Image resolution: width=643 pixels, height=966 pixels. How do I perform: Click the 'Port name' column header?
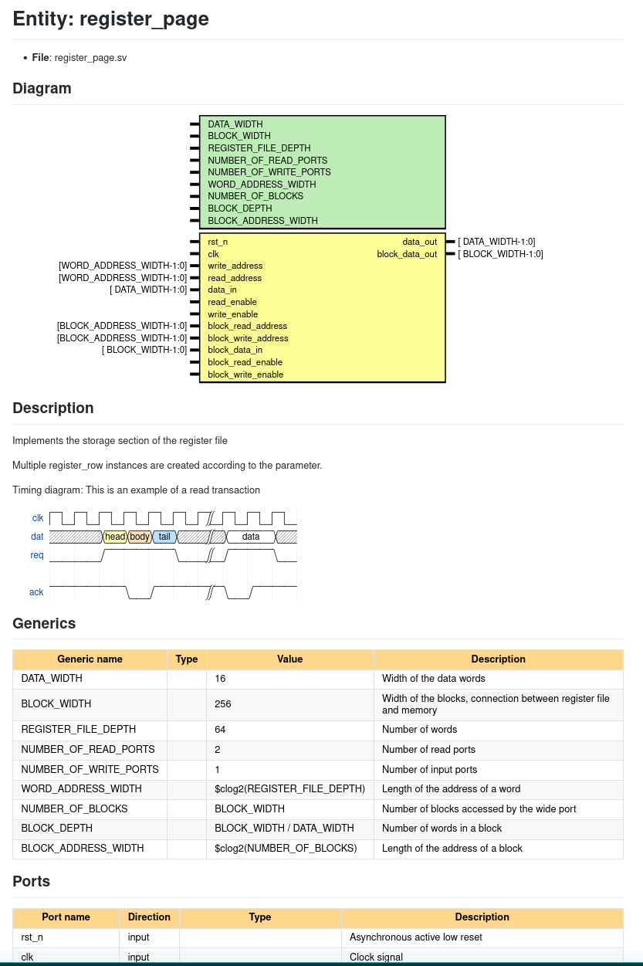tap(66, 917)
